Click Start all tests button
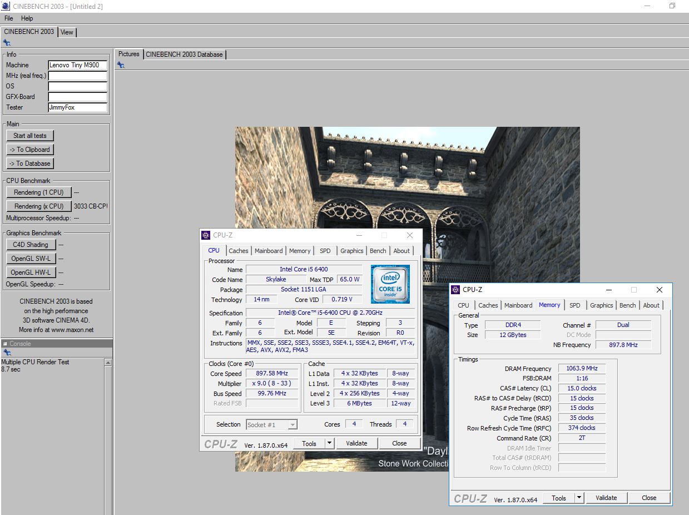The width and height of the screenshot is (689, 515). [x=30, y=136]
